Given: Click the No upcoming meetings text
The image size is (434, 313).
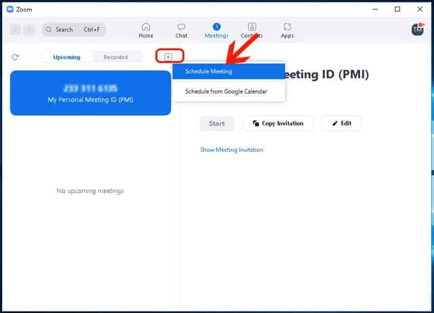Looking at the screenshot, I should tap(90, 191).
